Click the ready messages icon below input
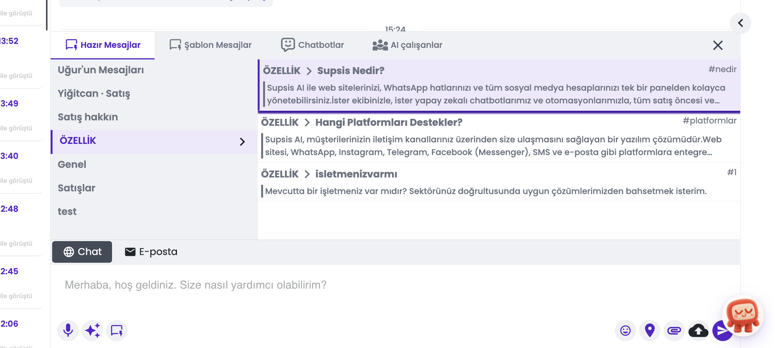Screen dimensions: 775x348 [117, 331]
